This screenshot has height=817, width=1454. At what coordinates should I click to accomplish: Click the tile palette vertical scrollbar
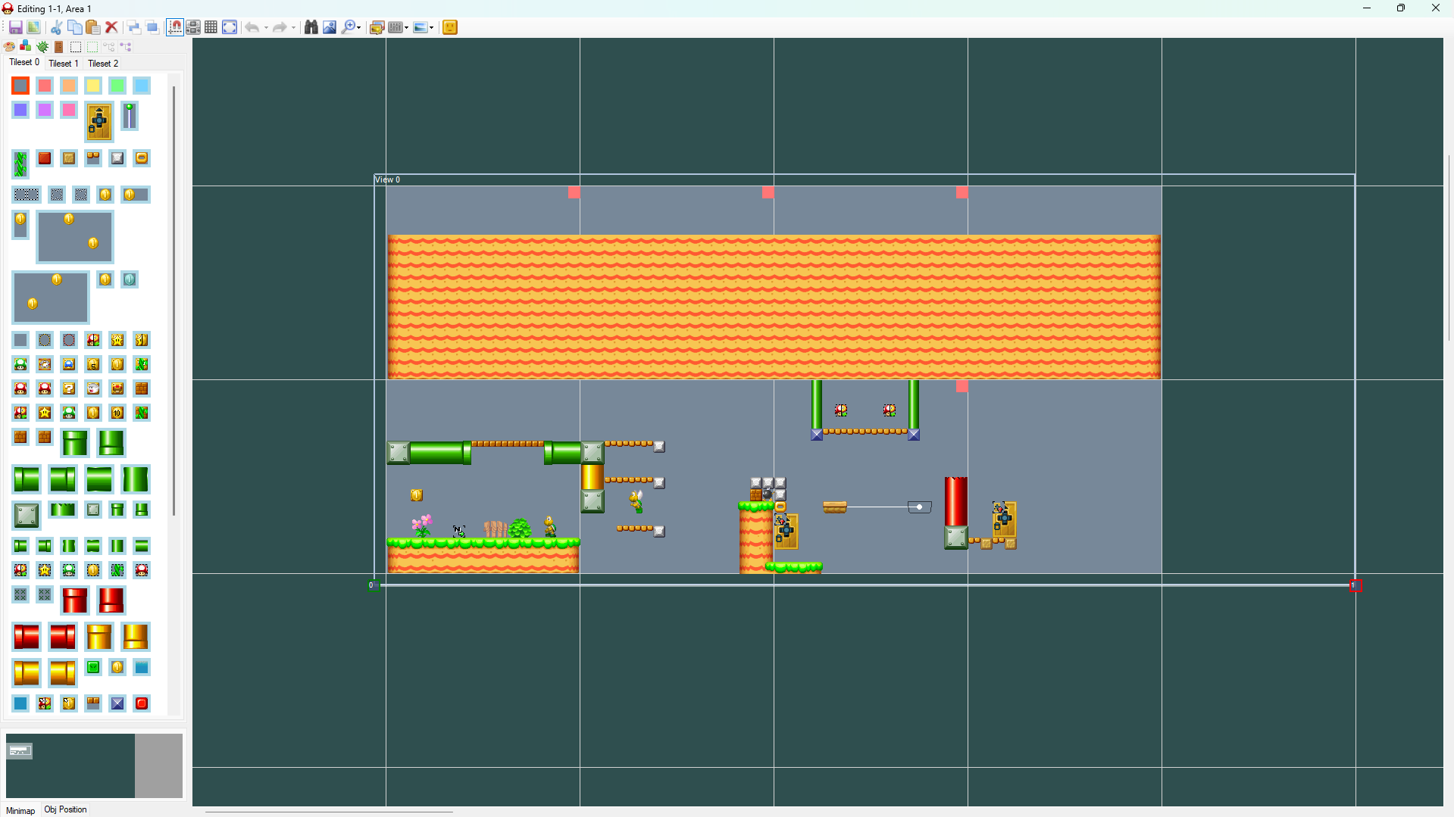(x=174, y=301)
